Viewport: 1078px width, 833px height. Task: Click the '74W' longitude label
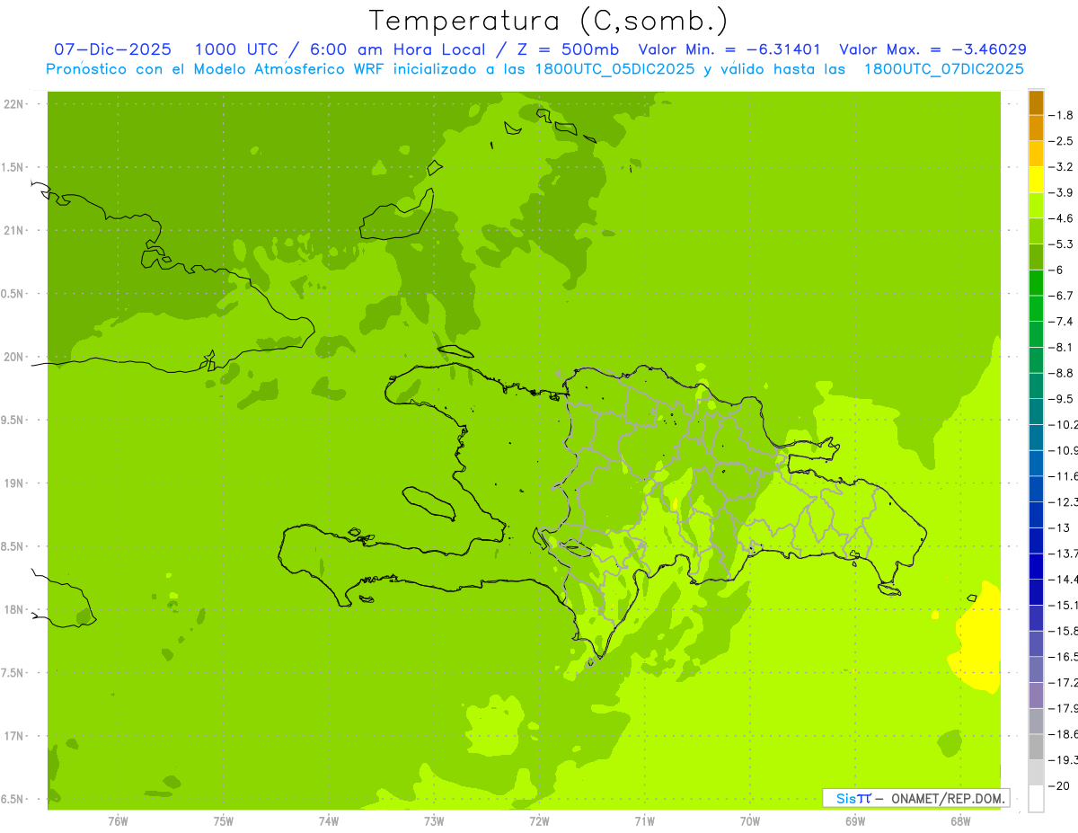point(328,821)
